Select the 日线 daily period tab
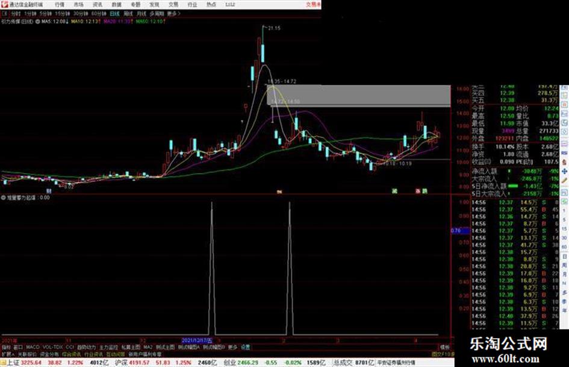569x367 pixels. coord(114,13)
